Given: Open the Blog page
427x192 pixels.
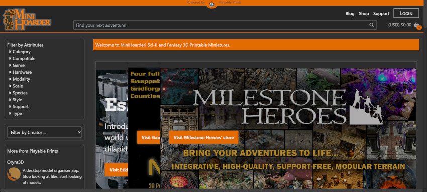Looking at the screenshot, I should (x=350, y=14).
